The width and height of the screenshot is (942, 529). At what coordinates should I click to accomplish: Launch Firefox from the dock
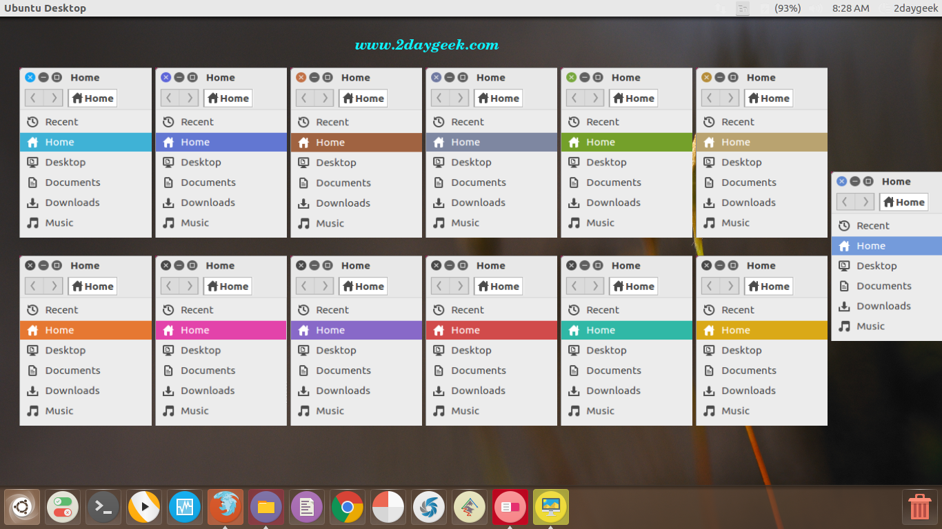click(226, 508)
